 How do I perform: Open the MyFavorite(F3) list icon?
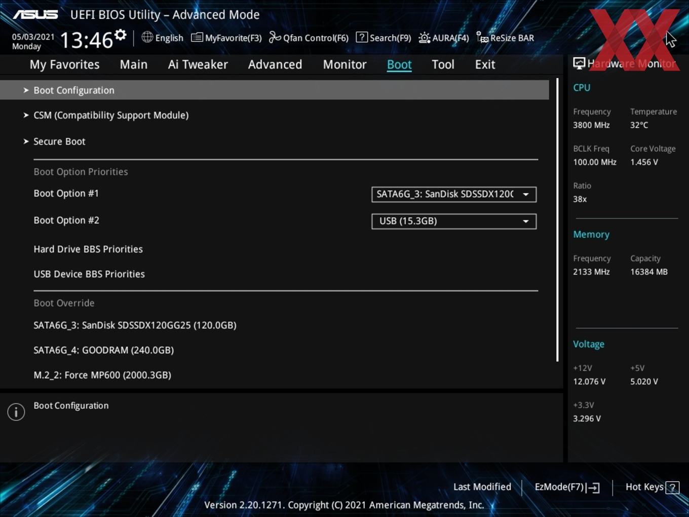pos(197,38)
